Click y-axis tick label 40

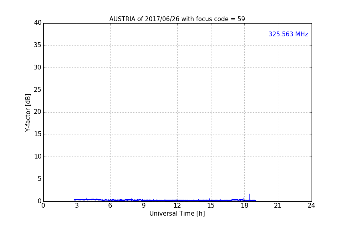tap(38, 23)
